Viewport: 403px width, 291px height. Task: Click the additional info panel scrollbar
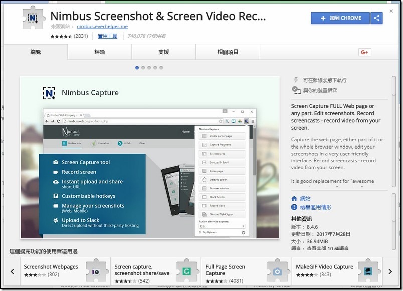(394, 221)
